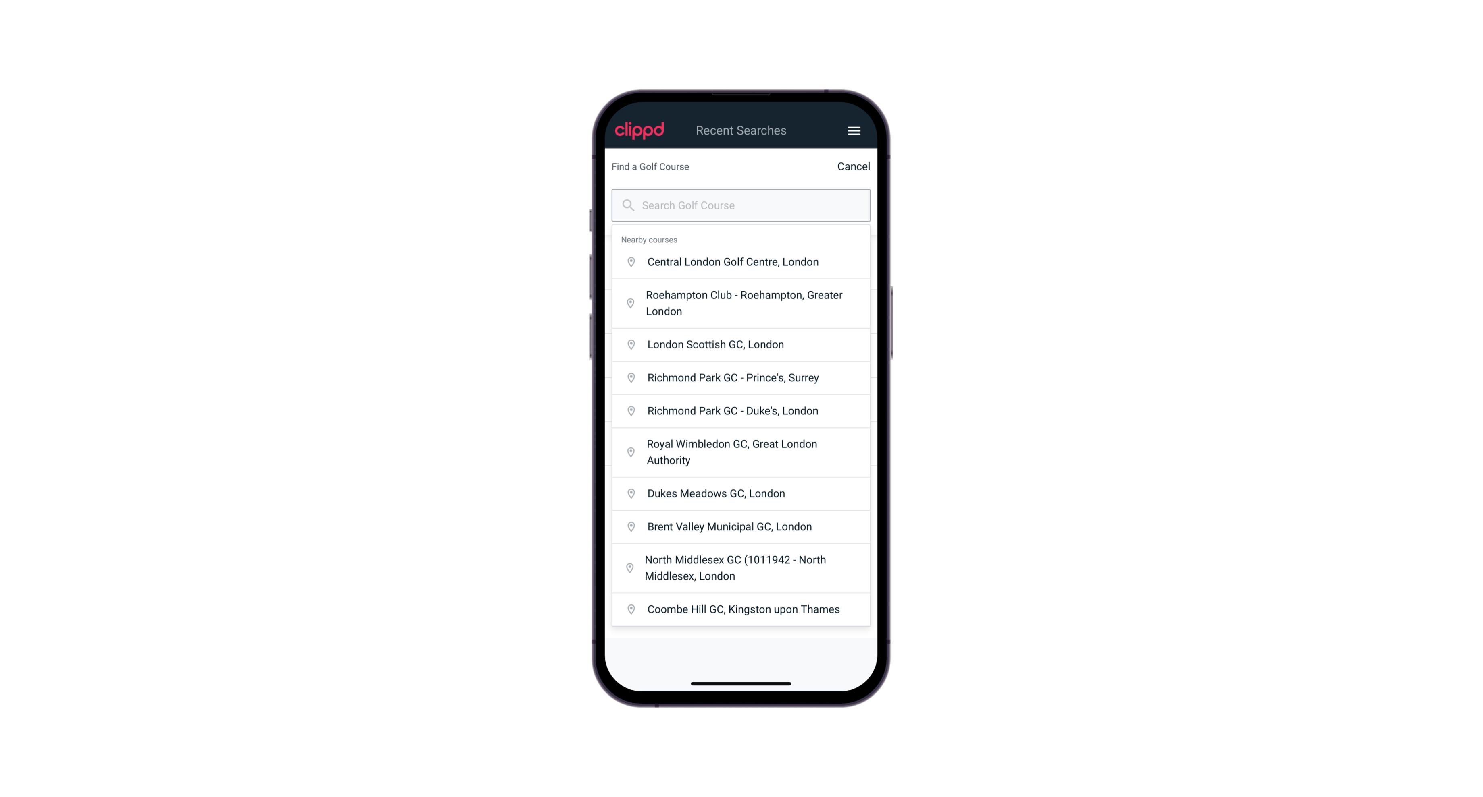
Task: Select Dukes Meadows GC London
Action: pyautogui.click(x=741, y=493)
